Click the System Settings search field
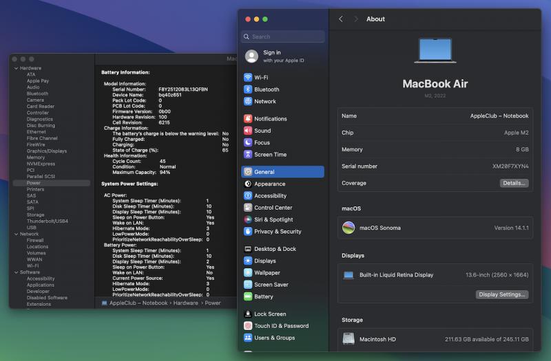 (x=283, y=36)
